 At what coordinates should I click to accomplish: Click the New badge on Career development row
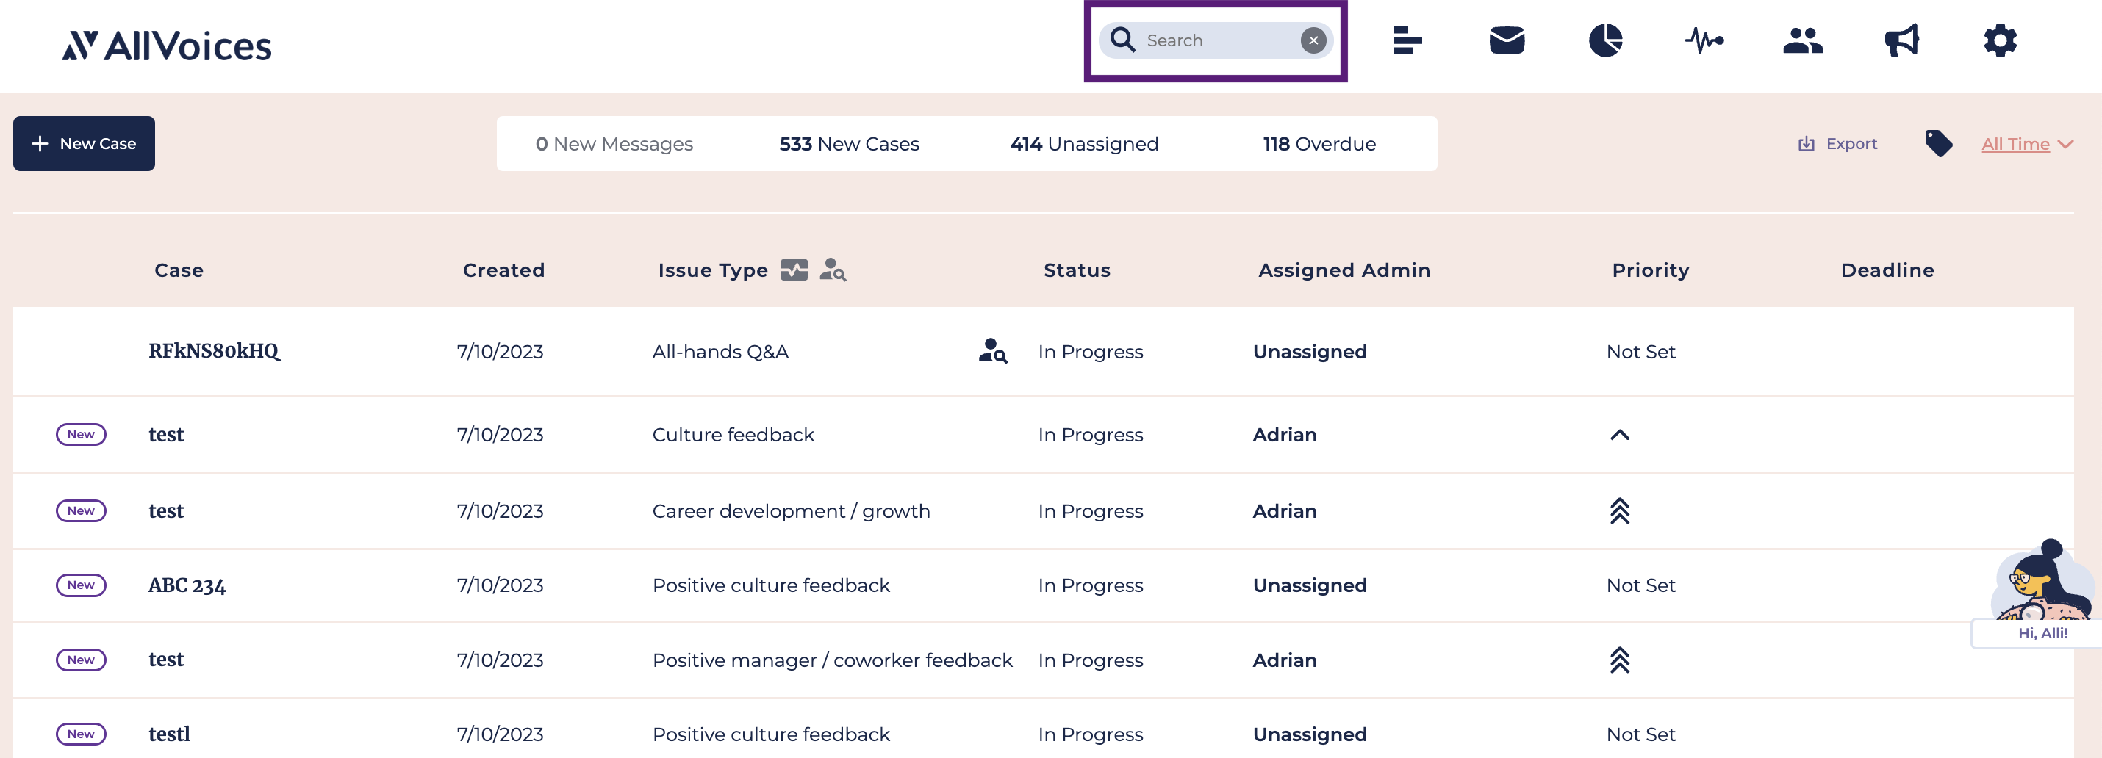coord(81,511)
